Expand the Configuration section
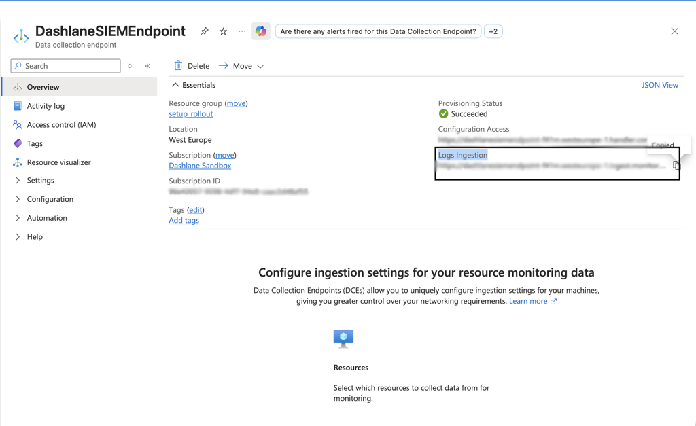The height and width of the screenshot is (426, 696). pyautogui.click(x=17, y=199)
